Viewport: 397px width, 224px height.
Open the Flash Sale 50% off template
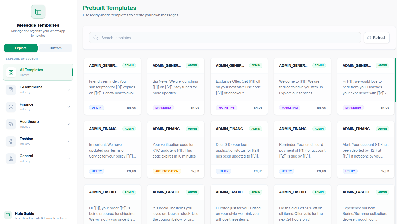303,204
